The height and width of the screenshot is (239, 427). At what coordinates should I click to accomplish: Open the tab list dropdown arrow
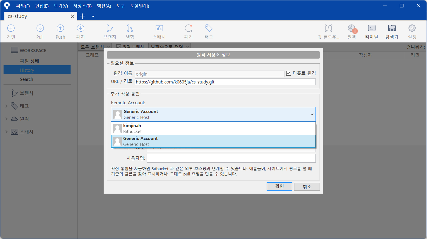pos(93,16)
